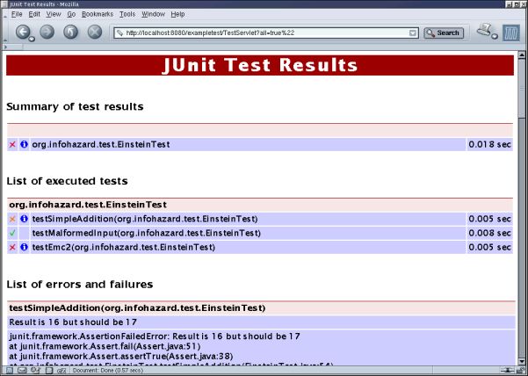
Task: Click the personal toolbar expand grippy arrow
Action: [5, 47]
